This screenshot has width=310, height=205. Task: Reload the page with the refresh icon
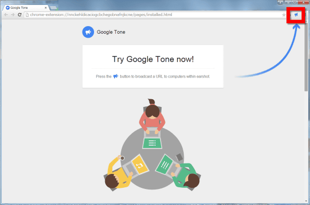[19, 14]
